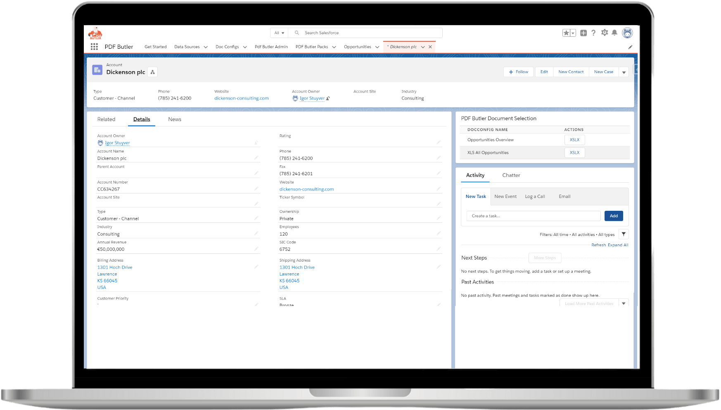721x410 pixels.
Task: Expand the Opportunities menu chevron
Action: 377,47
